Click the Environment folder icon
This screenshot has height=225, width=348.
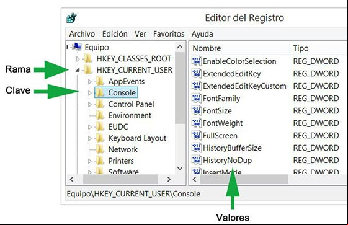coord(100,115)
